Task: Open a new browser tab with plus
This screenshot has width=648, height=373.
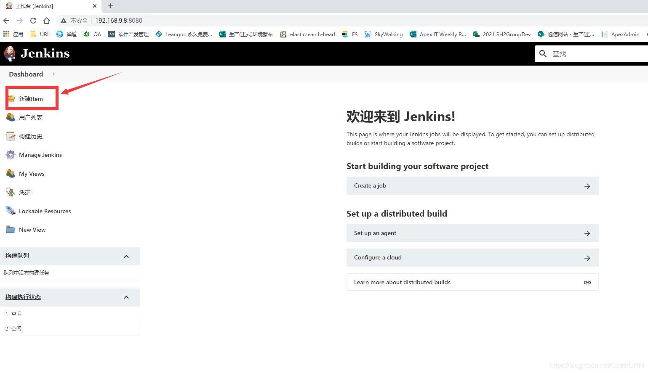Action: click(111, 6)
